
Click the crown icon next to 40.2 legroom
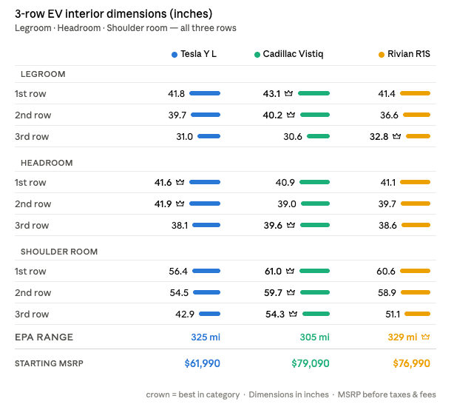click(291, 115)
